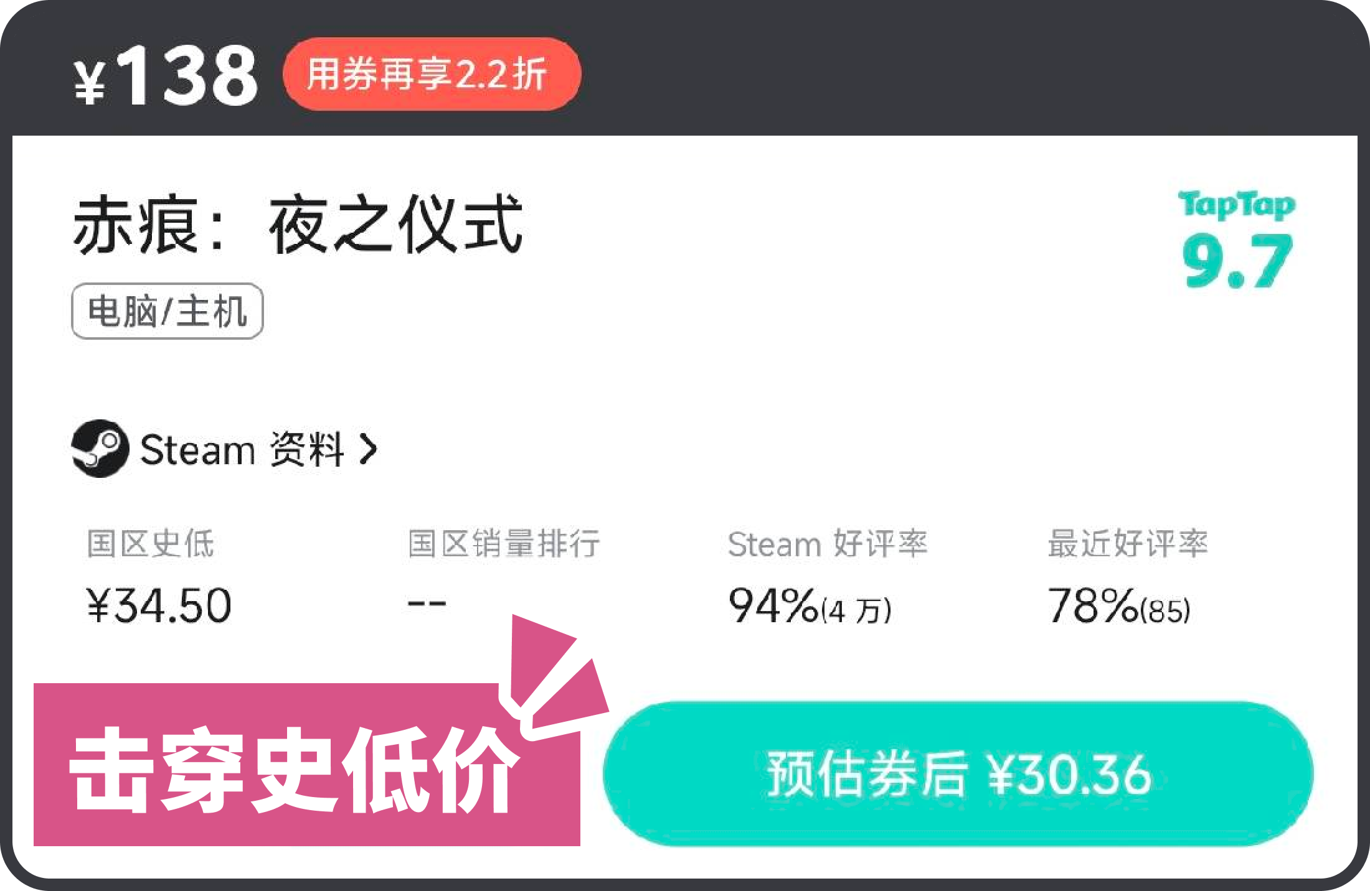Click the 国区史低 label
The height and width of the screenshot is (891, 1370).
tap(150, 543)
